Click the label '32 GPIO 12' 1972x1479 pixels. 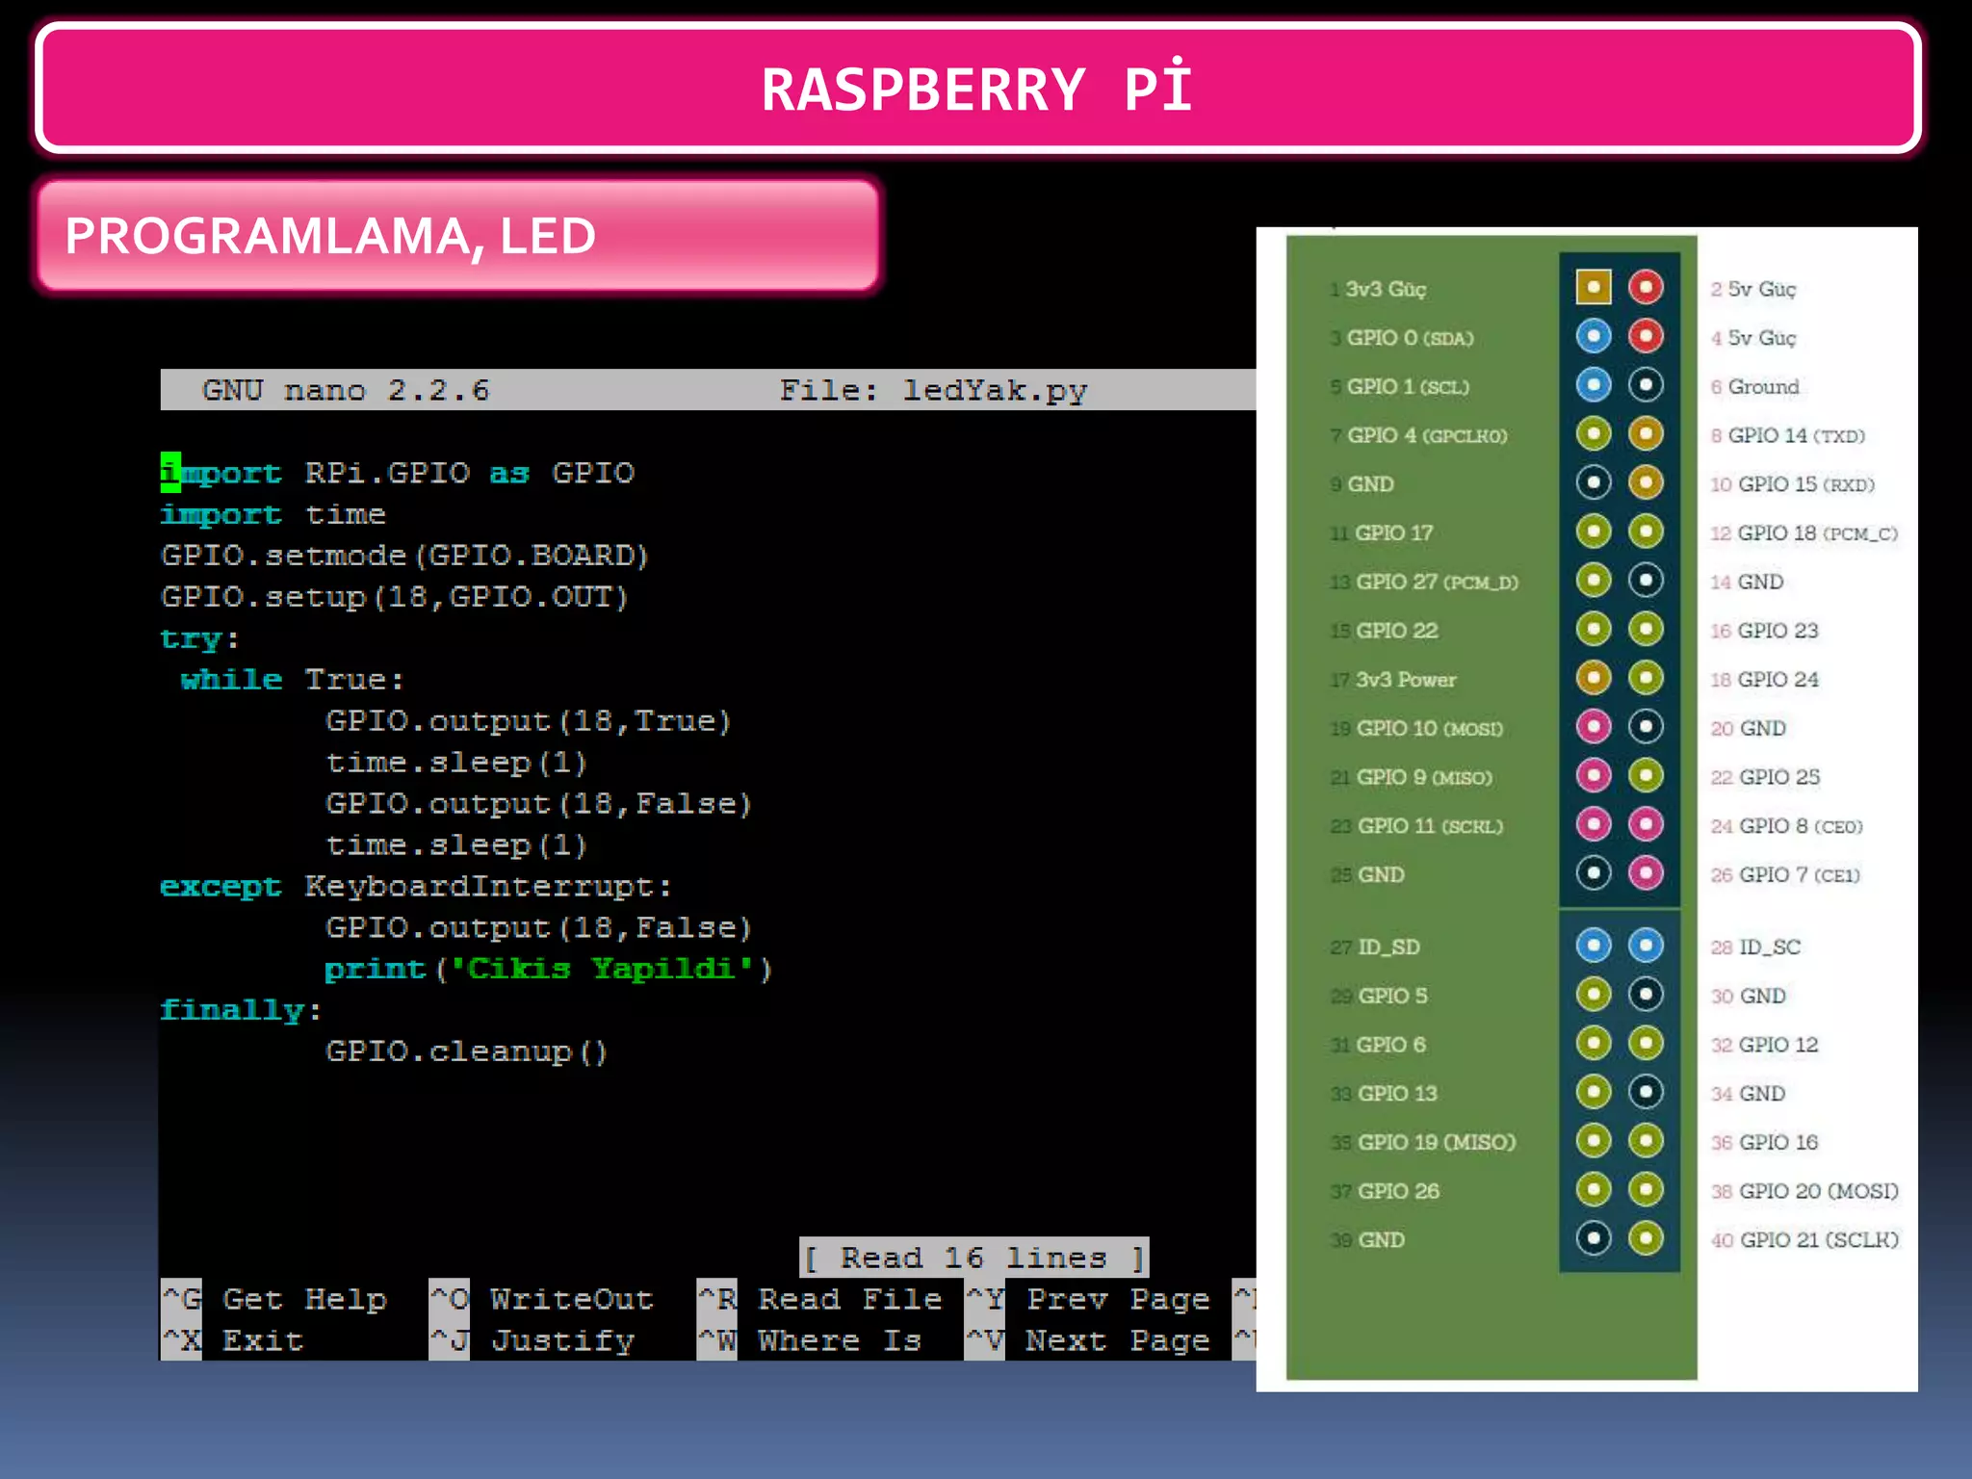pos(1764,1045)
